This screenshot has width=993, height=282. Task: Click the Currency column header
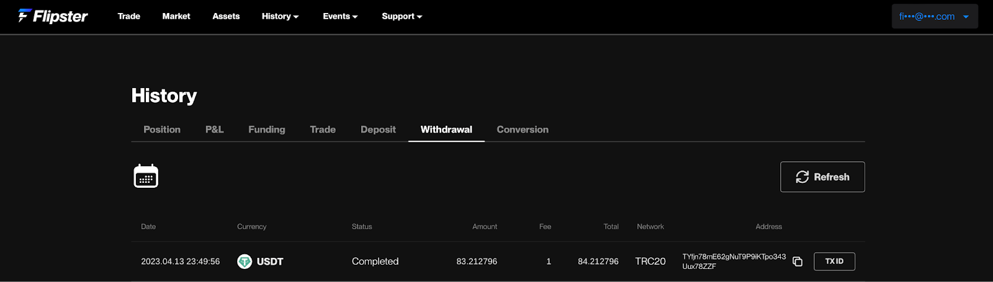tap(251, 227)
